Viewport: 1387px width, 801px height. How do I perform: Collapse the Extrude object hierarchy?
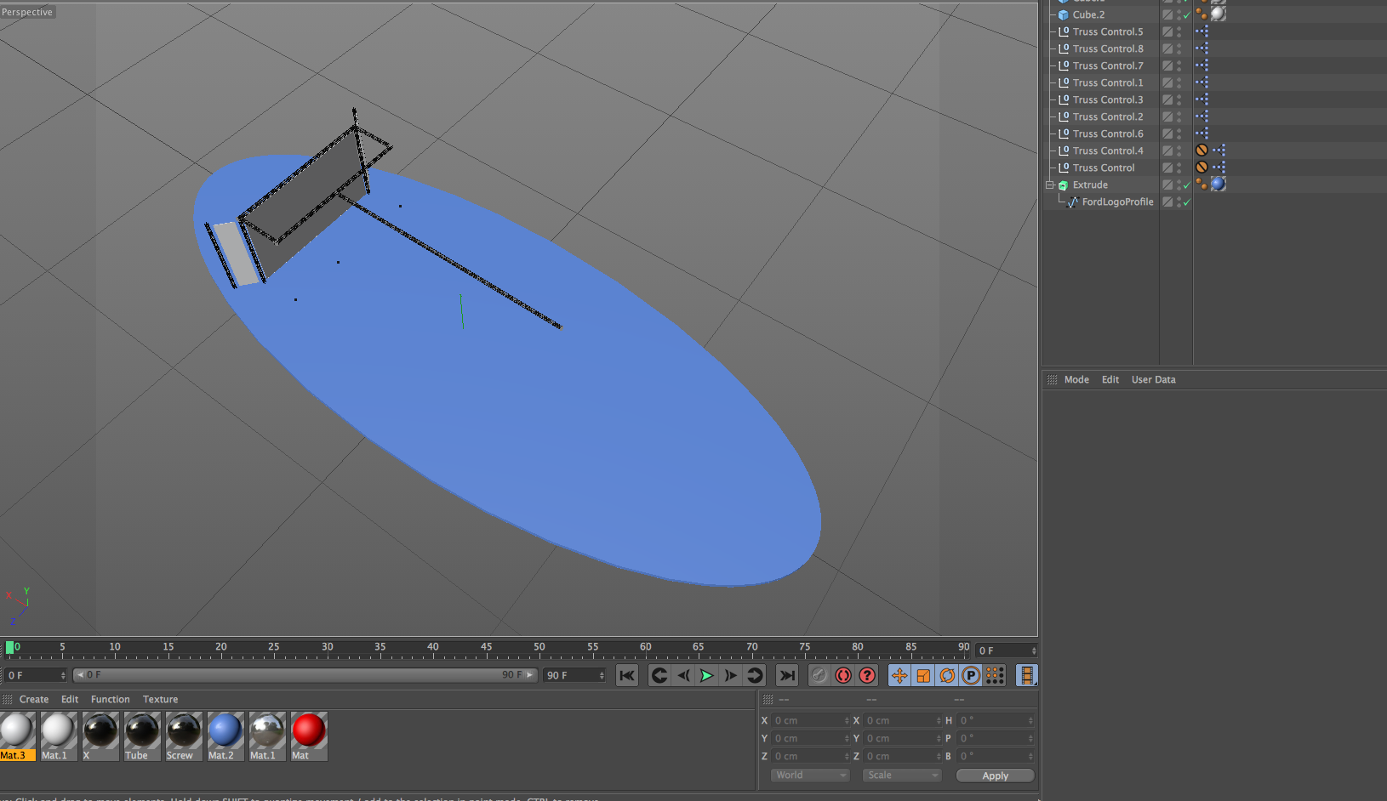[1050, 185]
